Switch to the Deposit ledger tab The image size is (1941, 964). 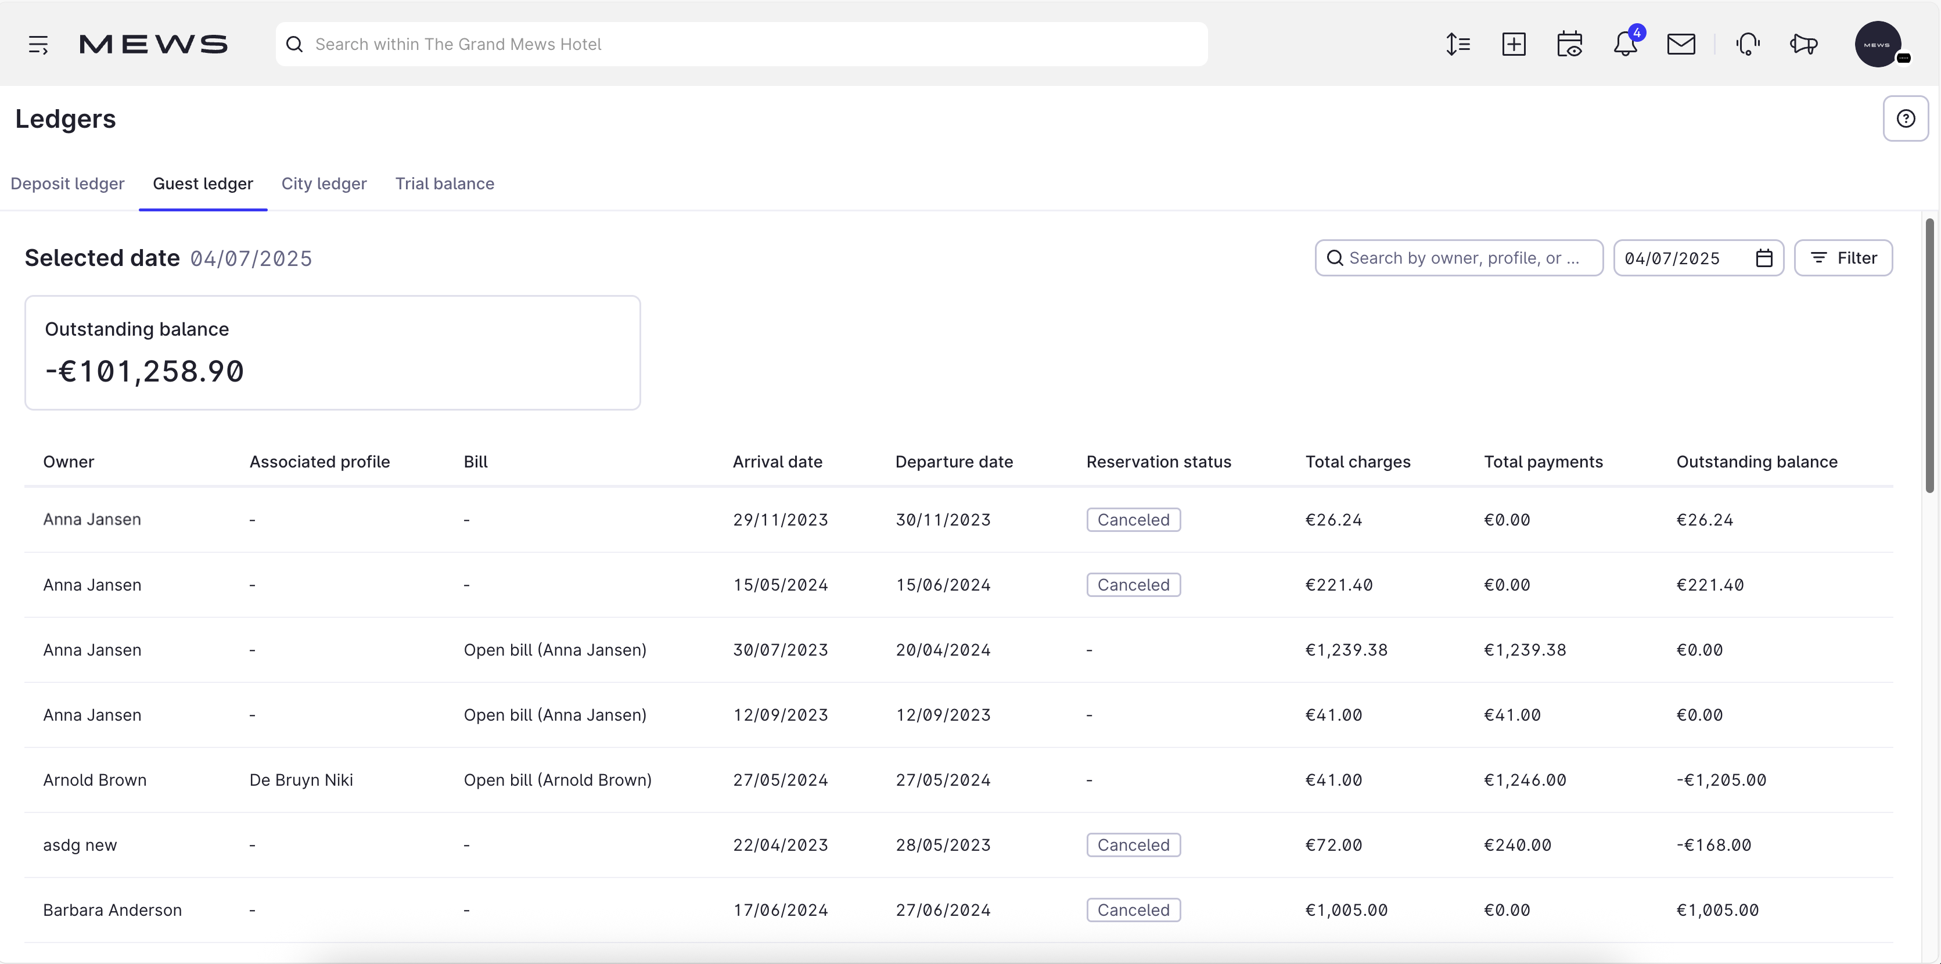[x=67, y=184]
